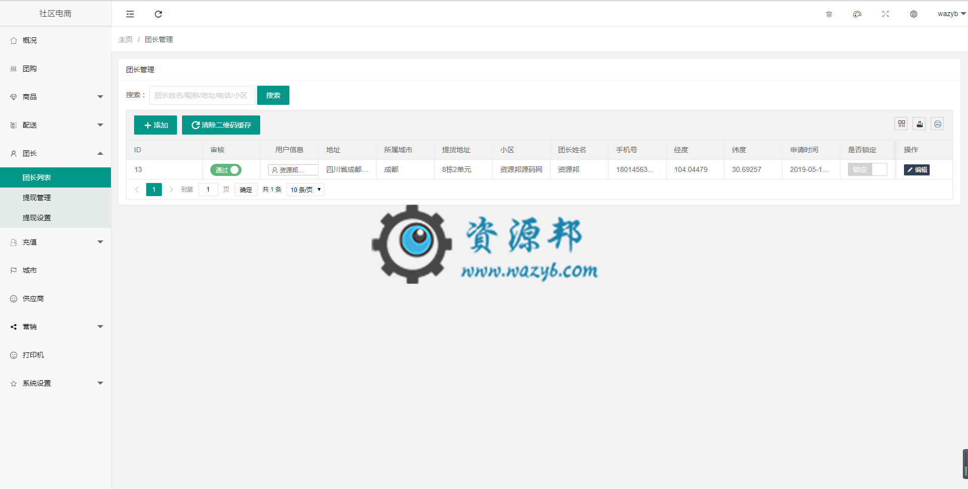Click the 四川省成都 address cell

pos(347,169)
